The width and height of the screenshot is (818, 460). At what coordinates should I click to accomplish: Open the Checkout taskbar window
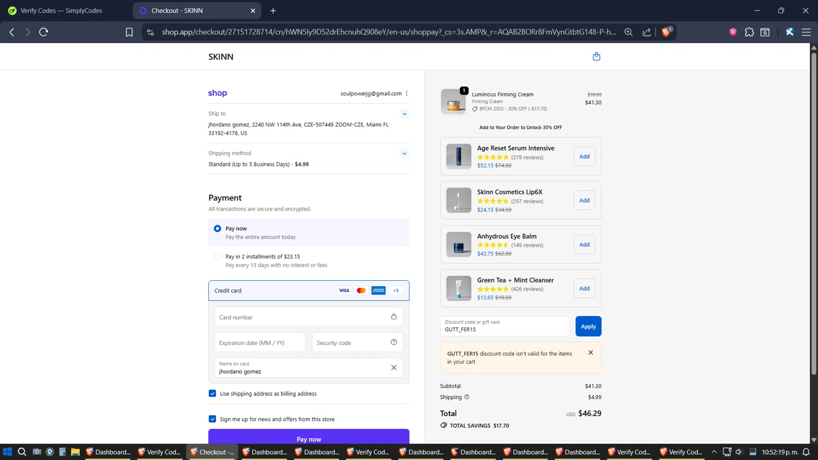coord(213,452)
